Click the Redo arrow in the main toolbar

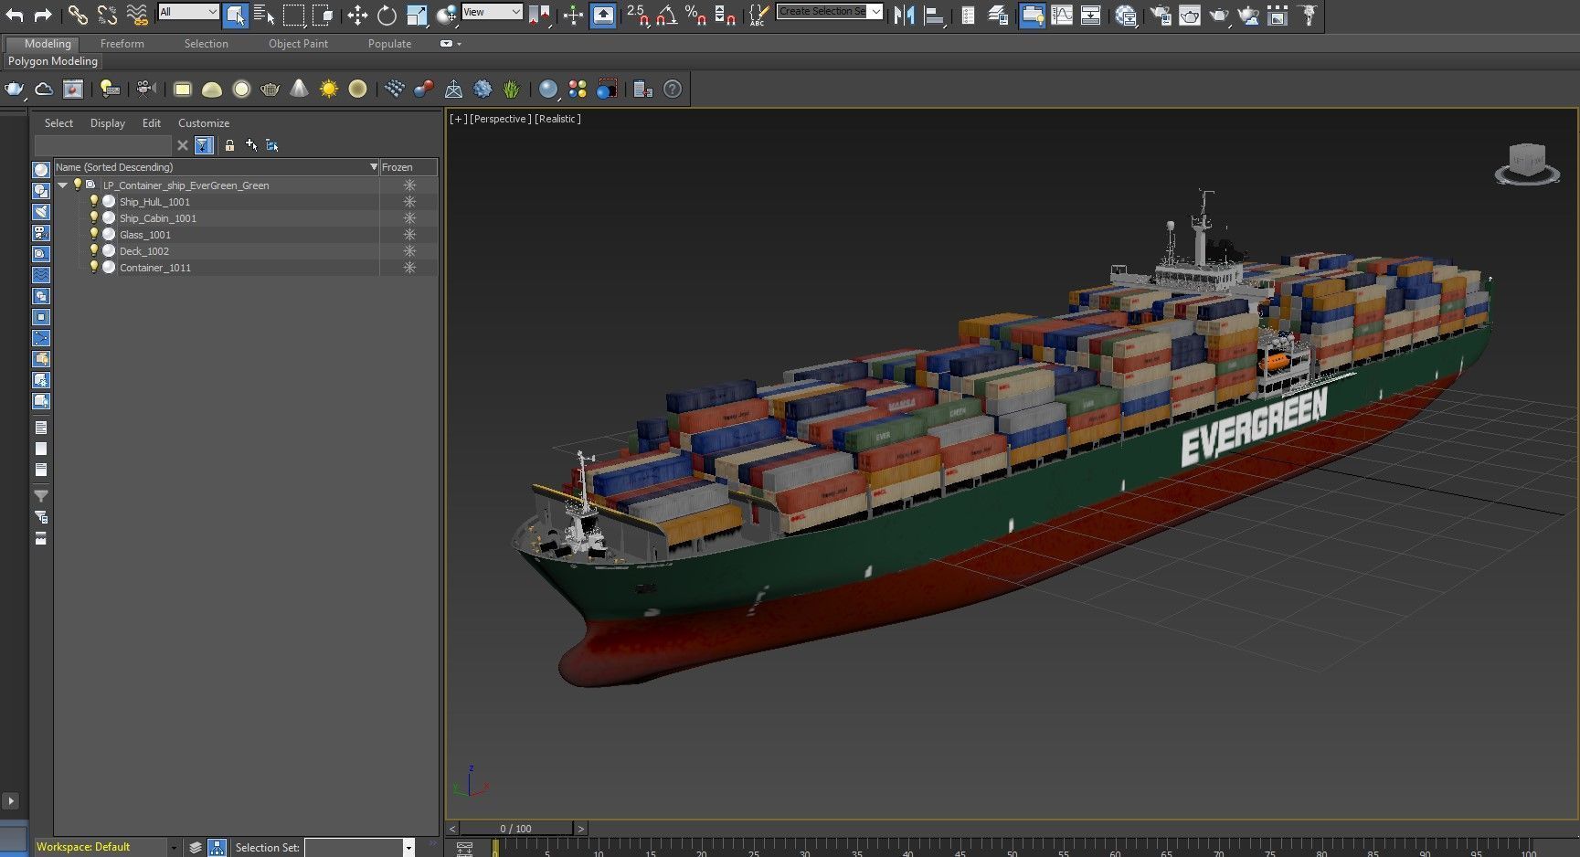click(x=43, y=15)
